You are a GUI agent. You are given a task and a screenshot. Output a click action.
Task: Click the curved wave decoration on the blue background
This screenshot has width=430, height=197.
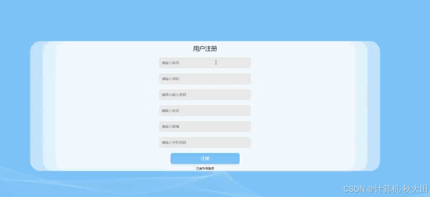(x=110, y=182)
